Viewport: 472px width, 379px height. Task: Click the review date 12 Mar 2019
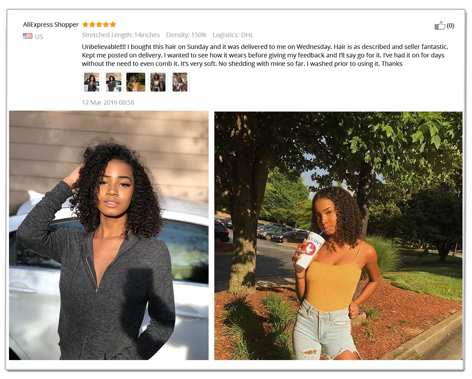pos(108,103)
